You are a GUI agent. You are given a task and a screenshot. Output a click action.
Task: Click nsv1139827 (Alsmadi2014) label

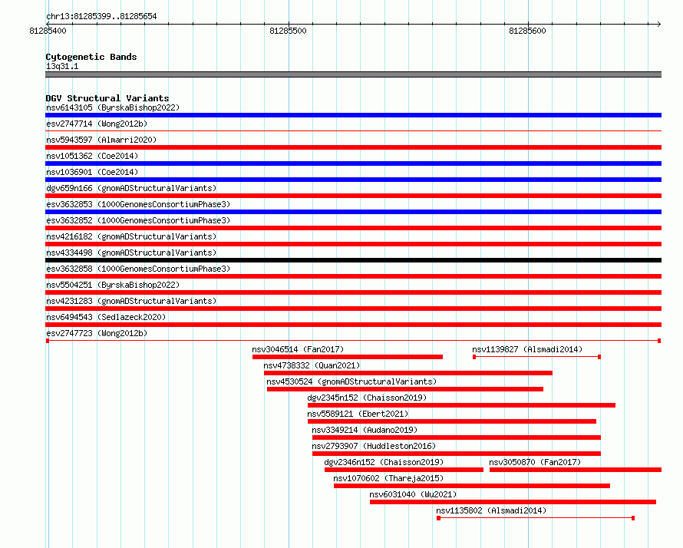527,349
